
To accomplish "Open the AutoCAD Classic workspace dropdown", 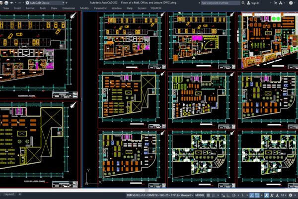I will point(45,3).
